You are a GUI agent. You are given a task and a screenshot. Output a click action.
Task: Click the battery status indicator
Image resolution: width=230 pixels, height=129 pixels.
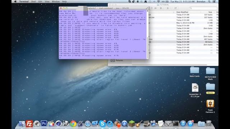click(x=165, y=1)
